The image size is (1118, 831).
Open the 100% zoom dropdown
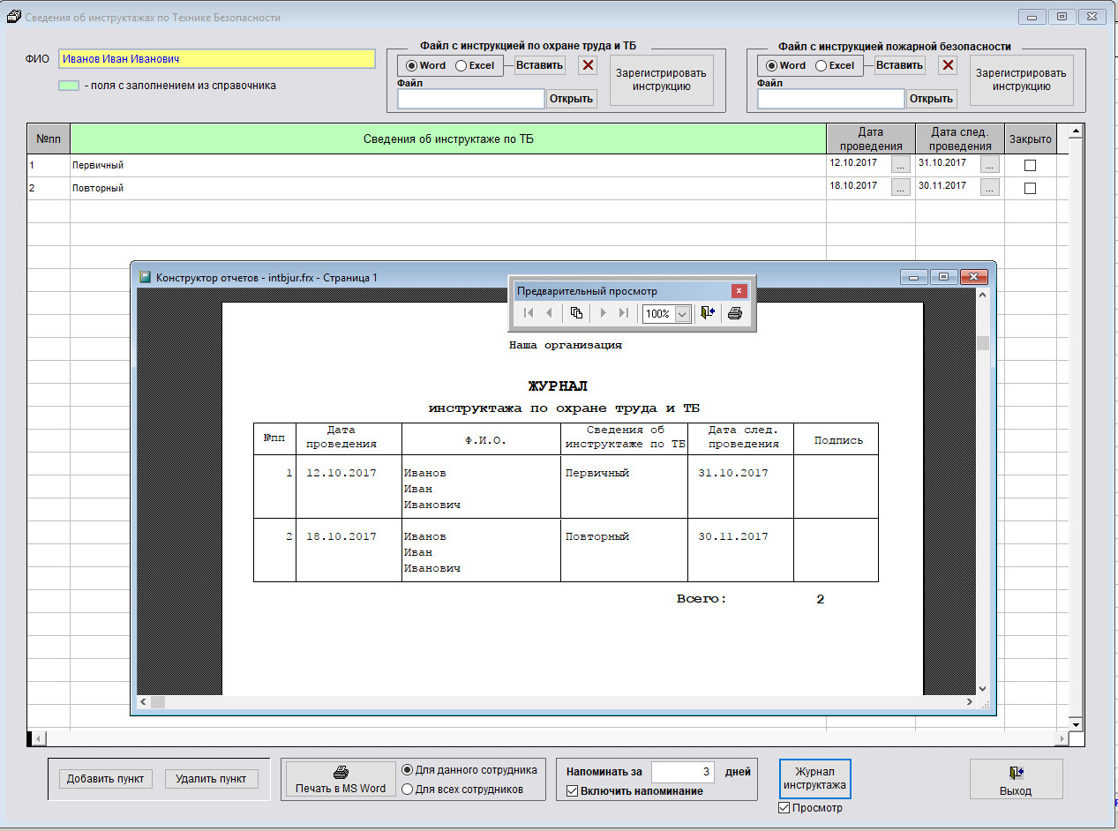681,314
